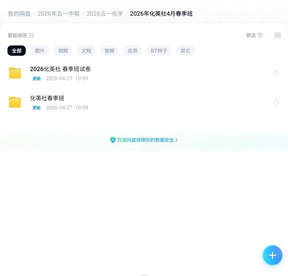Open the 2026化英社 春季班试卷 folder icon

(x=15, y=73)
